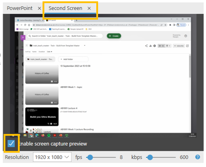Click the Search in folder field in preview

[x=65, y=36]
